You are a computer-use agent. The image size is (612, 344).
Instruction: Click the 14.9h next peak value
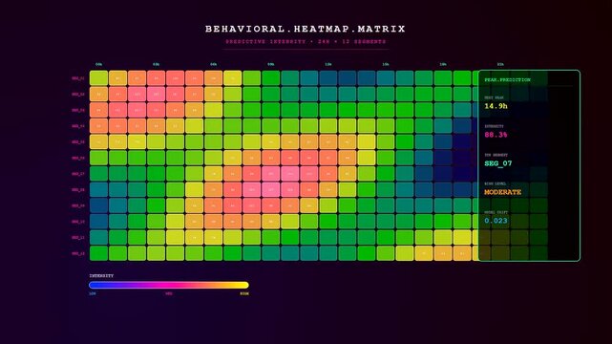496,106
